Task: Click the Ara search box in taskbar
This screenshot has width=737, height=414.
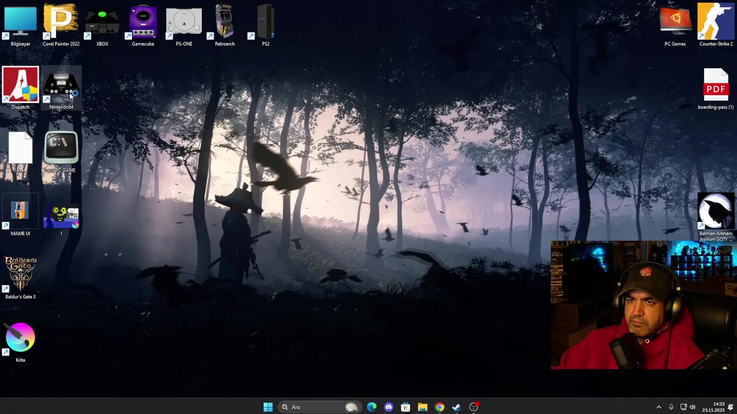Action: point(320,407)
